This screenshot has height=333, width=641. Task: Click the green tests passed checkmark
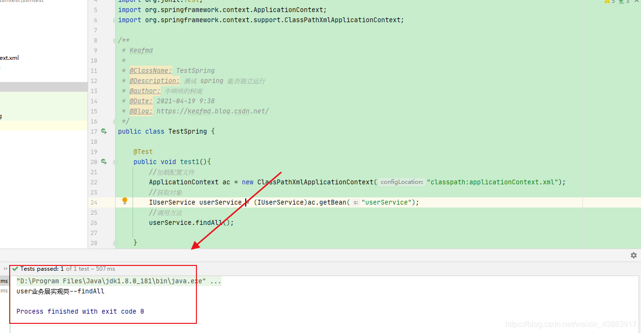click(15, 269)
